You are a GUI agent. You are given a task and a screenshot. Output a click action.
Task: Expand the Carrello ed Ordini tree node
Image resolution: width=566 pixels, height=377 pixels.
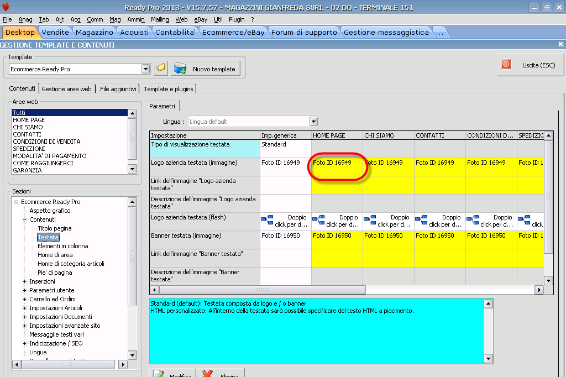pos(24,299)
